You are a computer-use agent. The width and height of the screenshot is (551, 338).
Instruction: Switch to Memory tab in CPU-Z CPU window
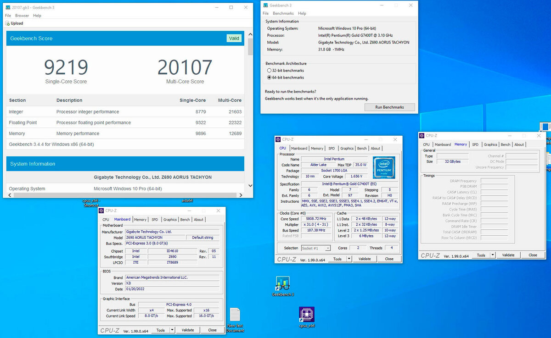tap(317, 148)
